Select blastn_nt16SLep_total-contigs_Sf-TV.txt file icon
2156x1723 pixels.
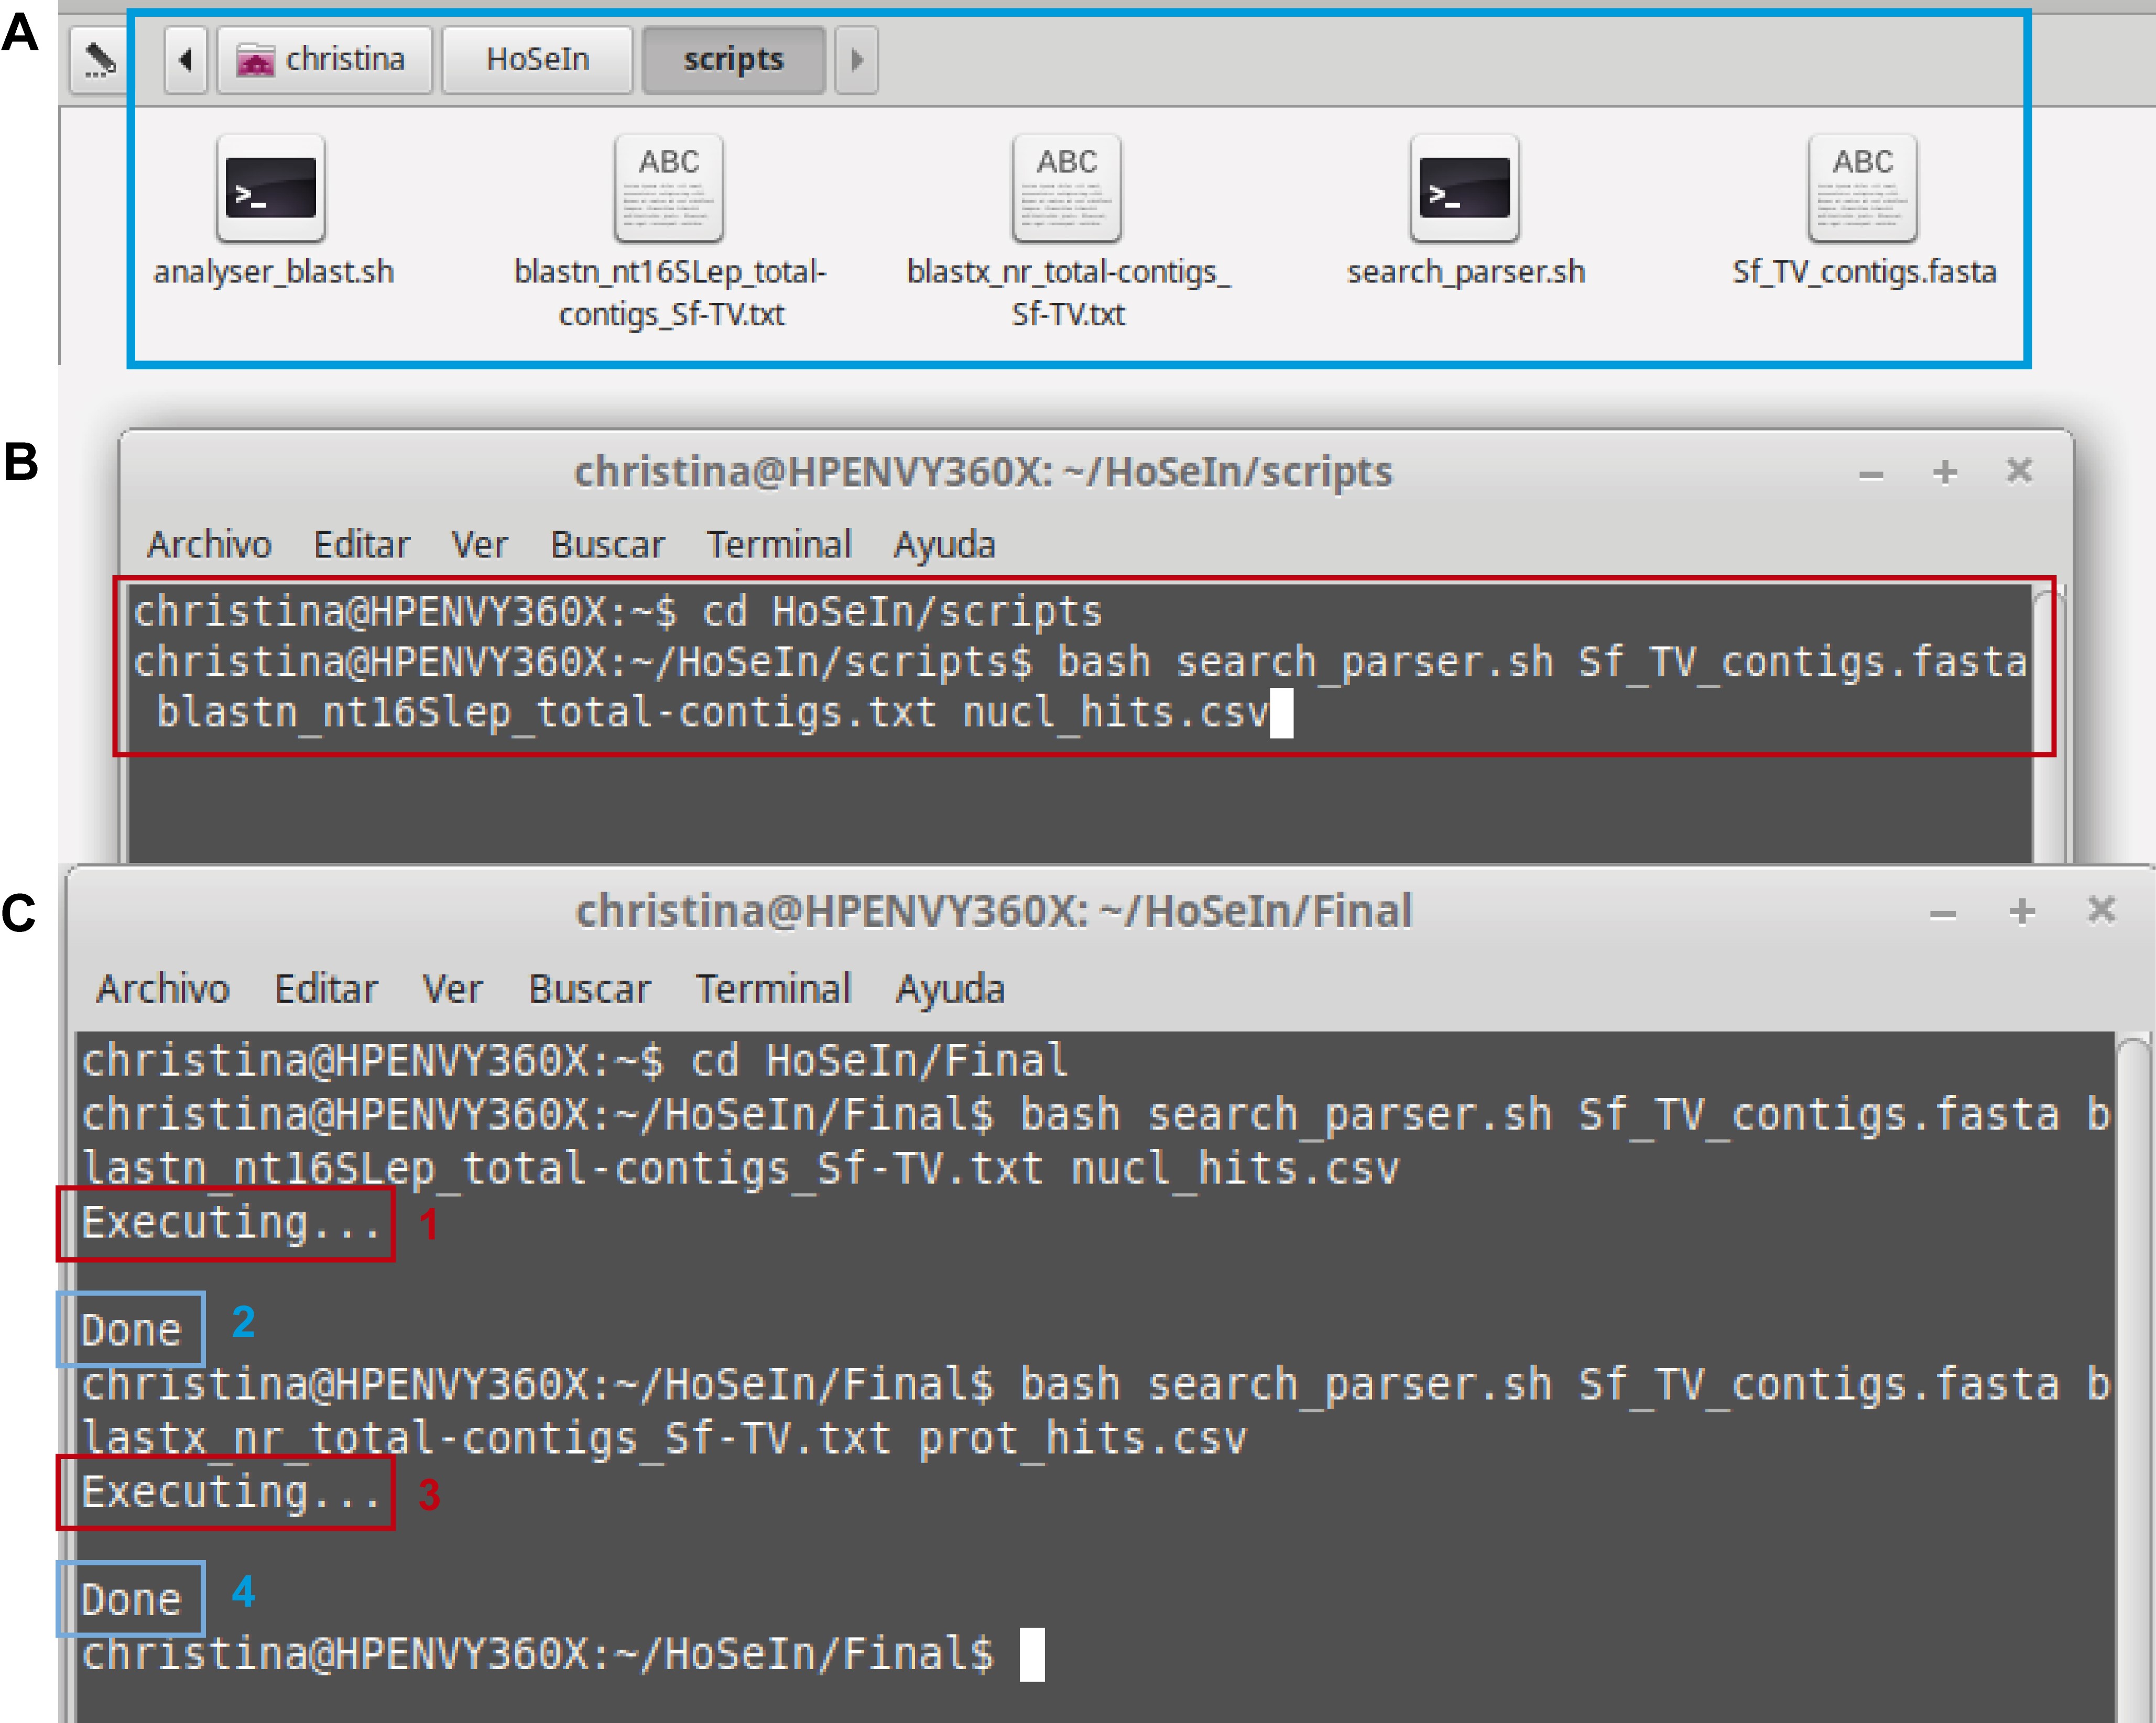pyautogui.click(x=669, y=188)
